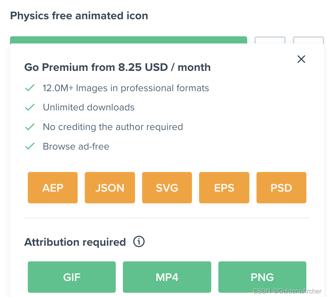The image size is (327, 297).
Task: Click the No crediting the author required text
Action: click(113, 127)
